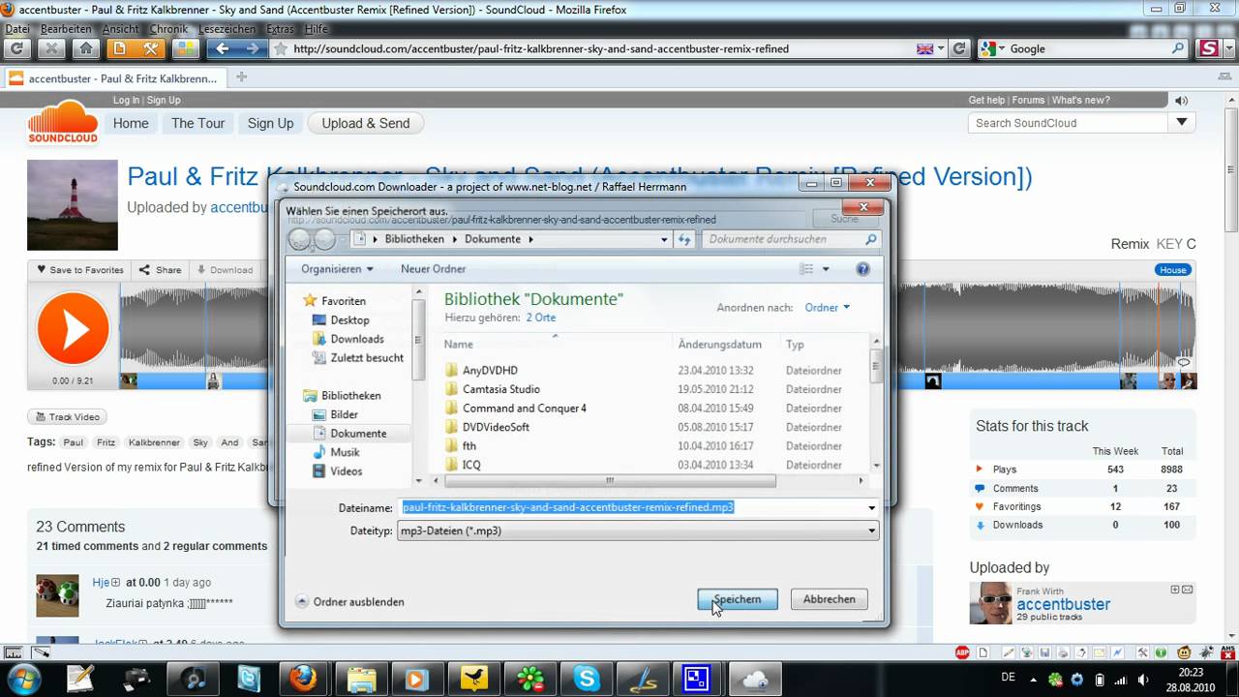Open Skype from the taskbar
The width and height of the screenshot is (1239, 697).
pos(587,680)
